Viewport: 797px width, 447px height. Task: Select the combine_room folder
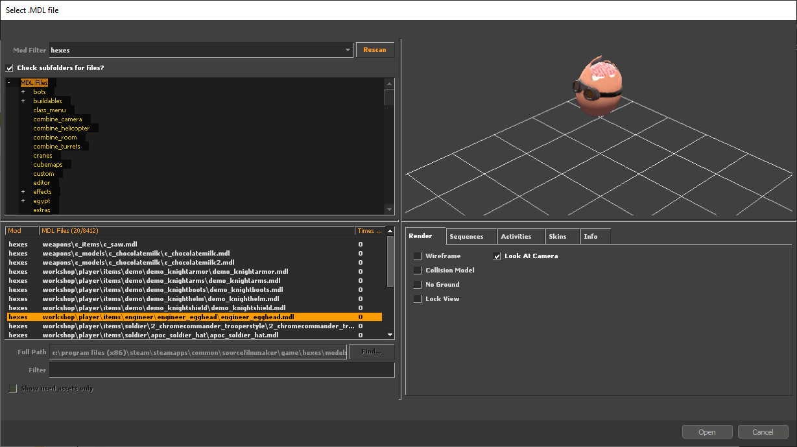click(55, 138)
